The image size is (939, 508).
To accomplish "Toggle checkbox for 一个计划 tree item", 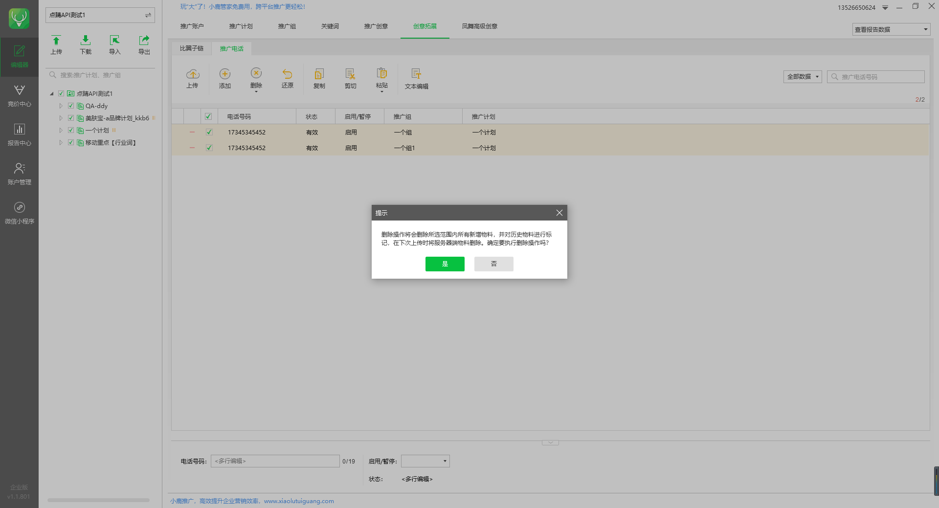I will [x=71, y=130].
